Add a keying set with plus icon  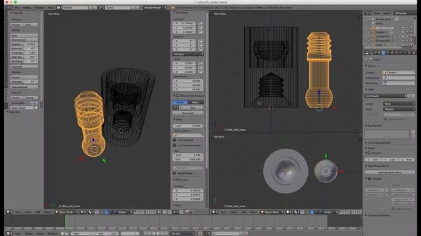[x=413, y=132]
